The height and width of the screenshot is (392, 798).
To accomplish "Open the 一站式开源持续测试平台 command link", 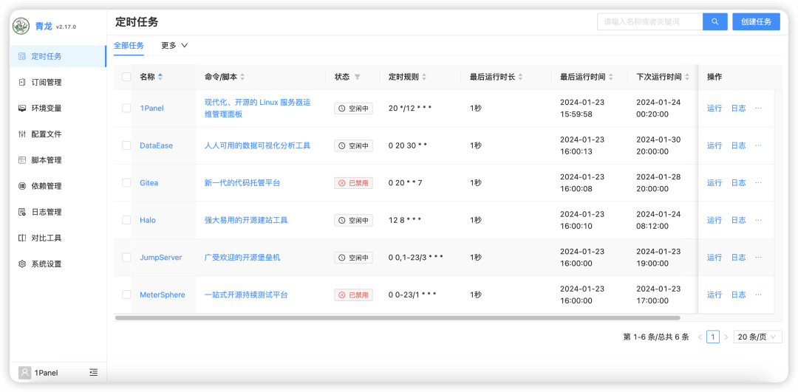I will pyautogui.click(x=246, y=295).
